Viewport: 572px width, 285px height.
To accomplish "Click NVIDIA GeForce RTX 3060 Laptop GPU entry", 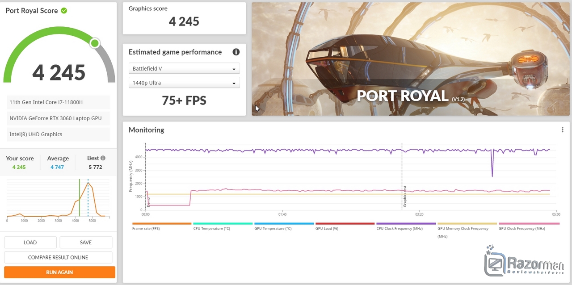I will 58,118.
